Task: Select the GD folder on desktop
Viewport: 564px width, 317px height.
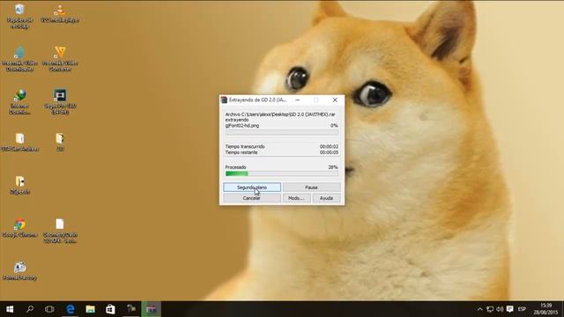Action: (x=60, y=143)
